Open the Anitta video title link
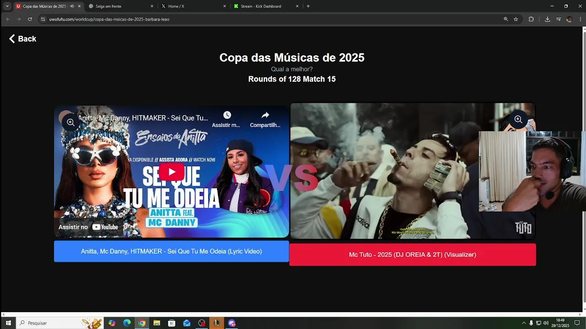The width and height of the screenshot is (586, 329). coord(143,118)
